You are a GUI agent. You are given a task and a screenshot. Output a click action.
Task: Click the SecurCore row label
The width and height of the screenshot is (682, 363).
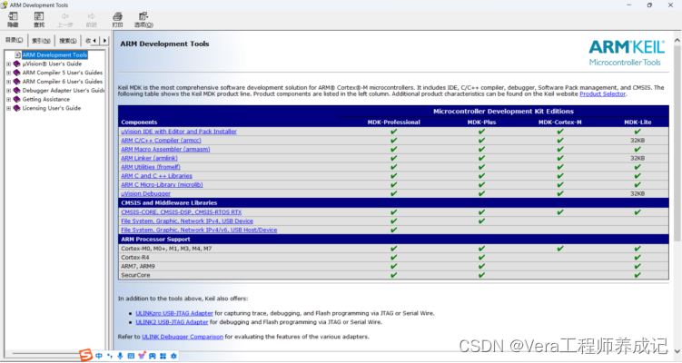[135, 275]
